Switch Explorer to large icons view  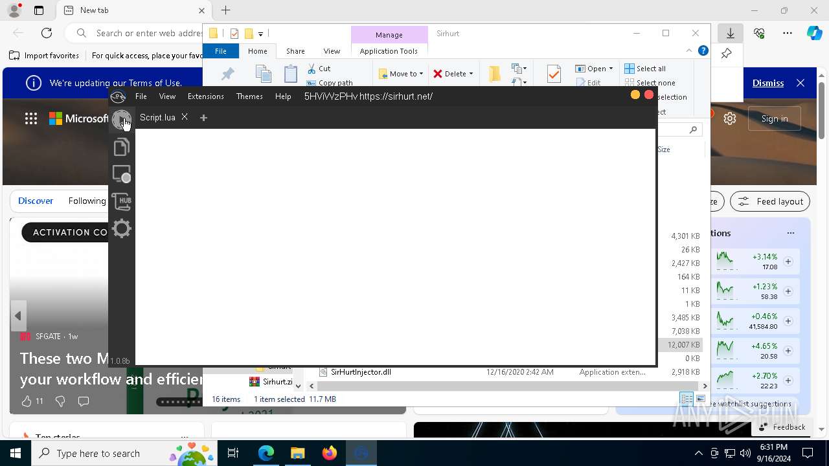pyautogui.click(x=700, y=399)
